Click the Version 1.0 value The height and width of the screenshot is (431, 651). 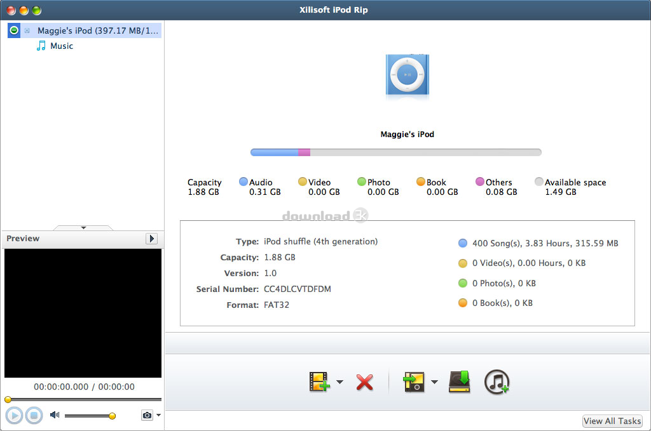(x=270, y=274)
